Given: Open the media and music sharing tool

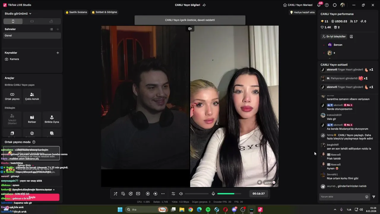Looking at the screenshot, I should (123, 194).
